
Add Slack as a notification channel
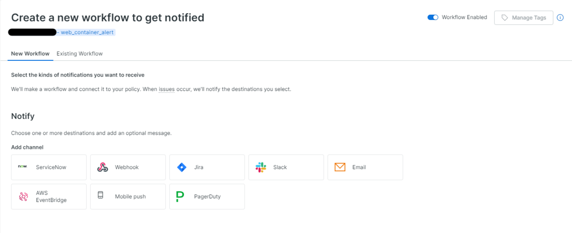(286, 167)
